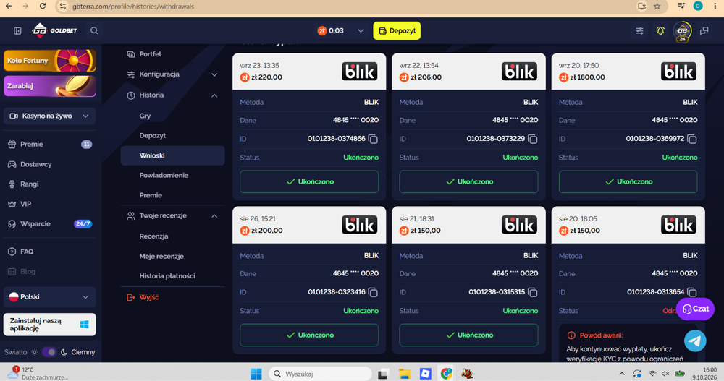Open the notifications bell
Viewport: 724px width, 381px height.
[x=660, y=31]
